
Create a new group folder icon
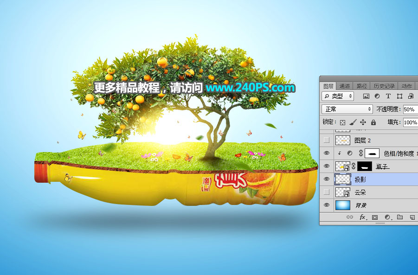(x=400, y=217)
